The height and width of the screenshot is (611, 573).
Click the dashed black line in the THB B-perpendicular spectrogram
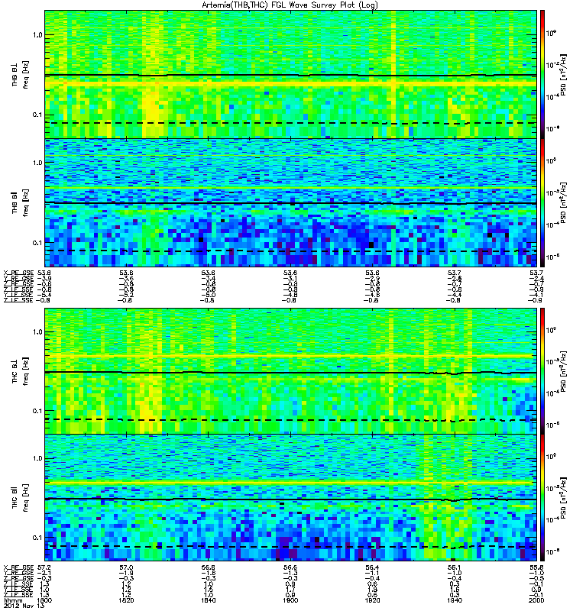coord(290,123)
